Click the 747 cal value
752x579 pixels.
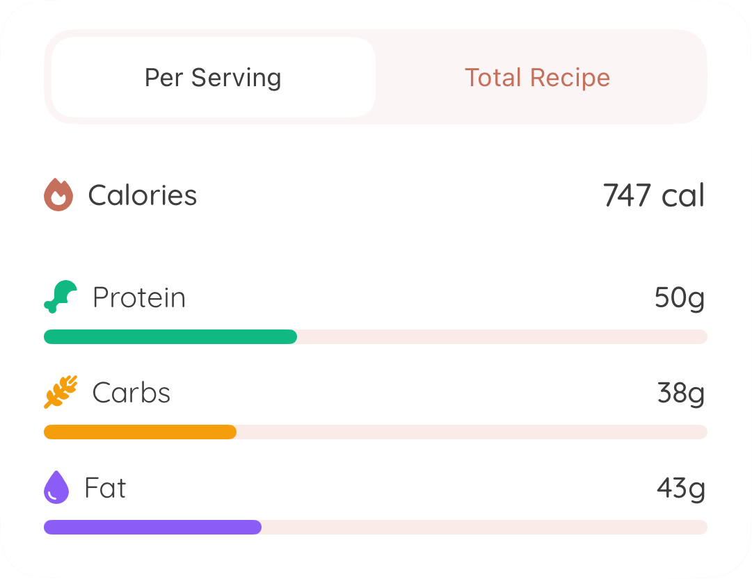pyautogui.click(x=654, y=195)
